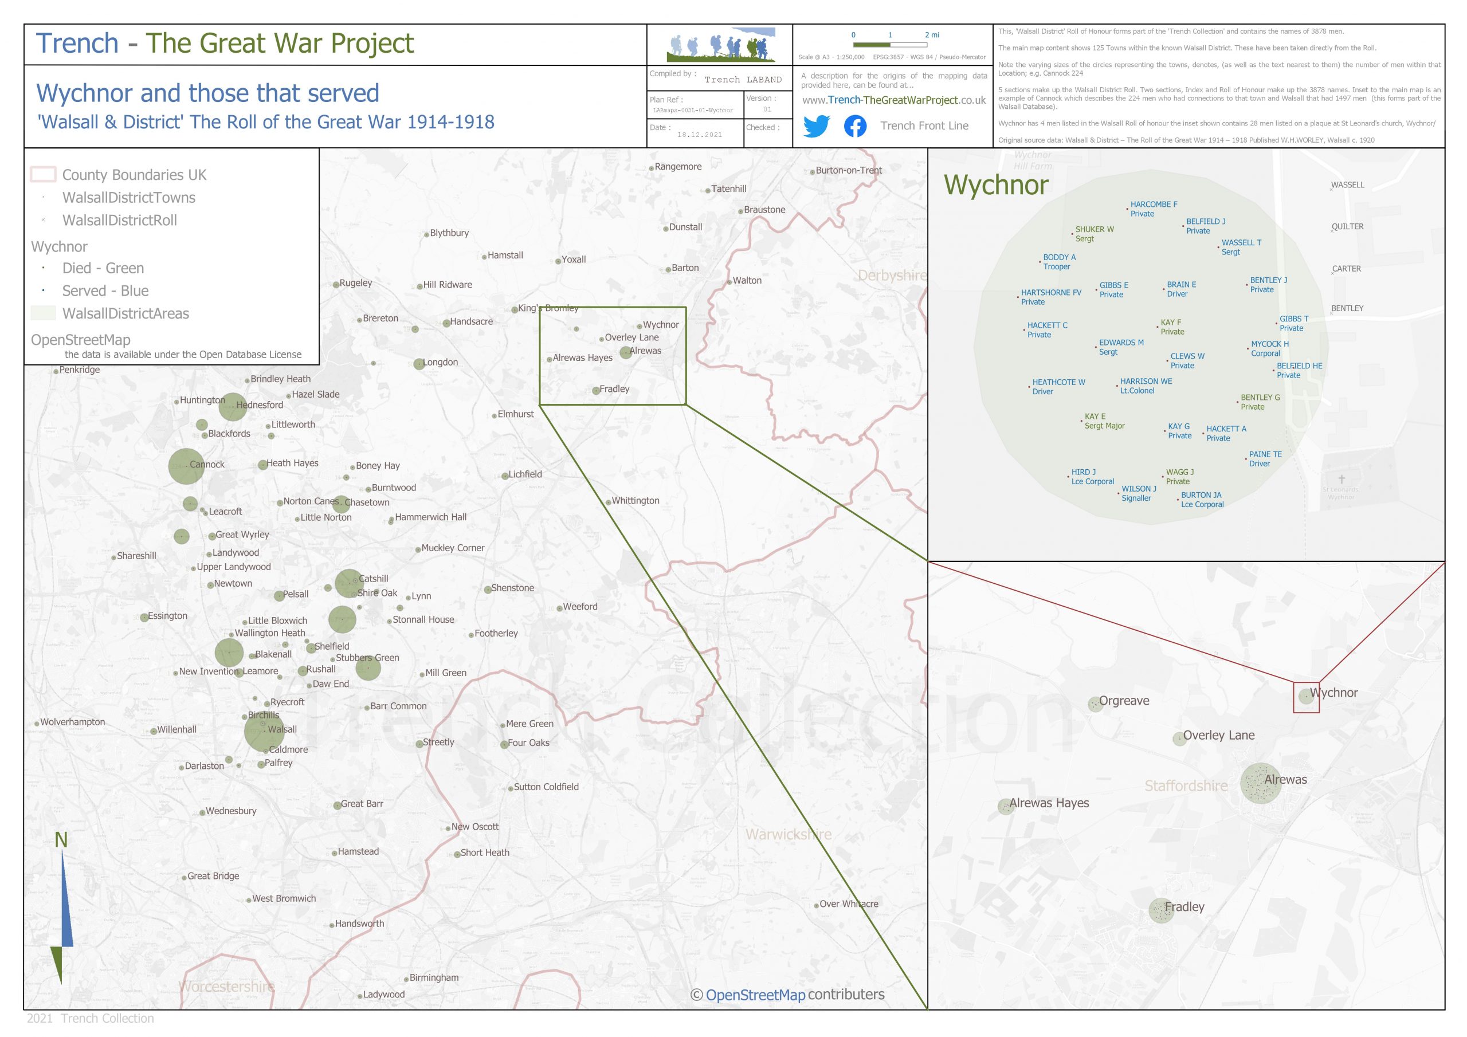This screenshot has width=1467, height=1037.
Task: Click the Facebook icon
Action: (x=856, y=127)
